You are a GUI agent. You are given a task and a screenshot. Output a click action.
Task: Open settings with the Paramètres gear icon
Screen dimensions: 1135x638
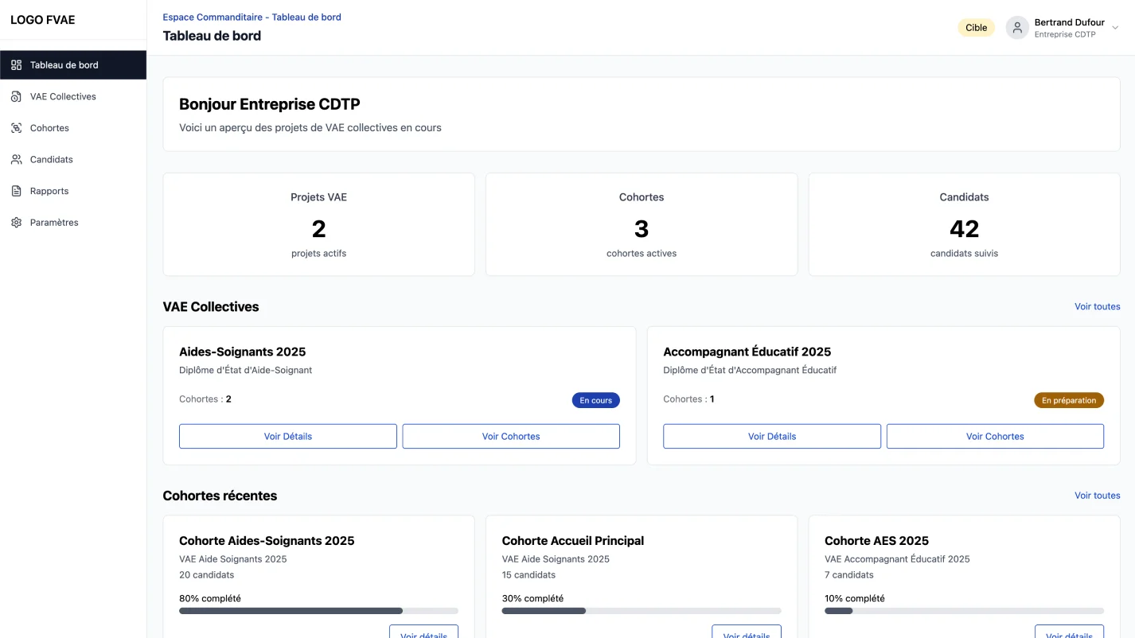tap(17, 222)
